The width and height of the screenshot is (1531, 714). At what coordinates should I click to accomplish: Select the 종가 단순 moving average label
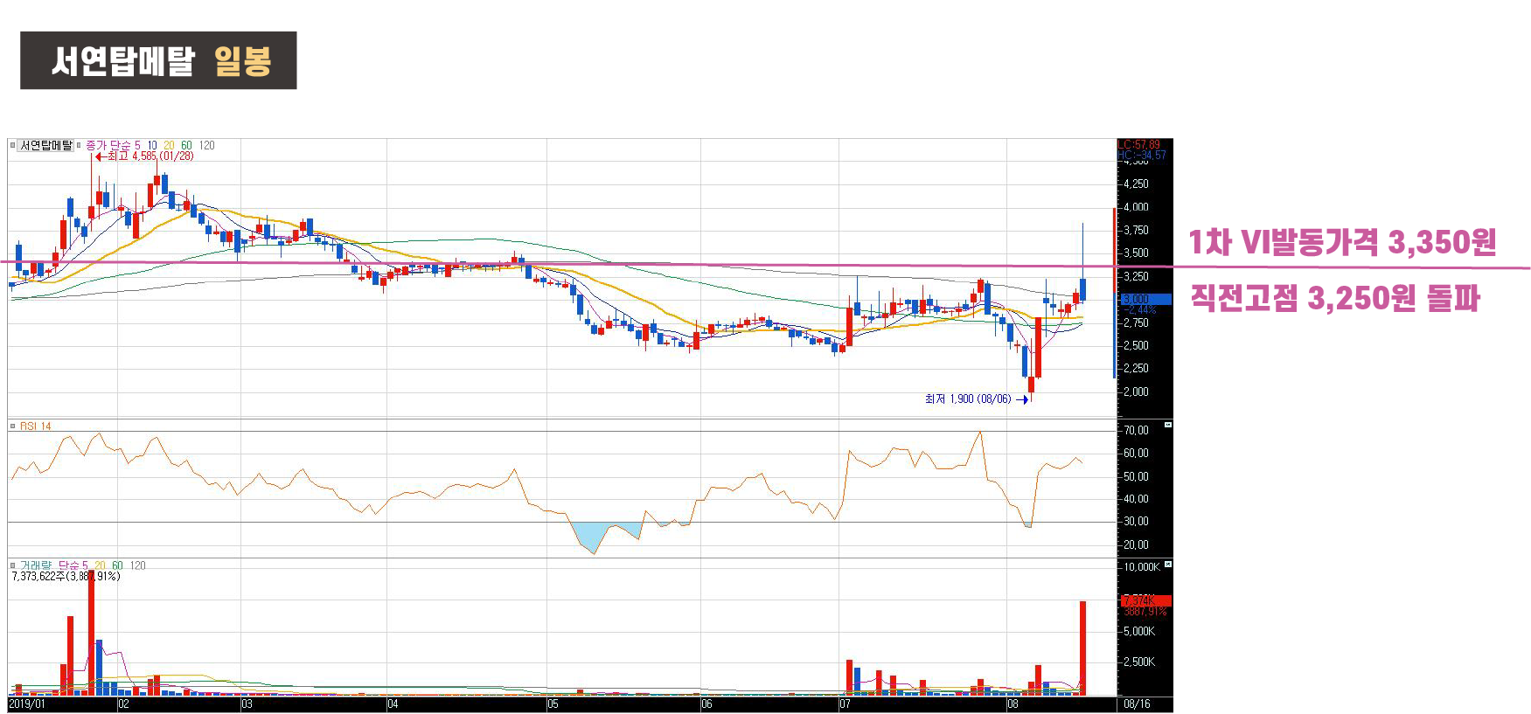coord(108,145)
